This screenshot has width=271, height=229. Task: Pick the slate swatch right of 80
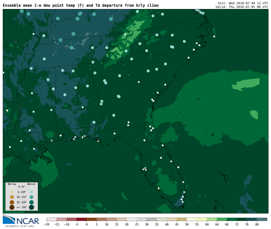[262, 219]
